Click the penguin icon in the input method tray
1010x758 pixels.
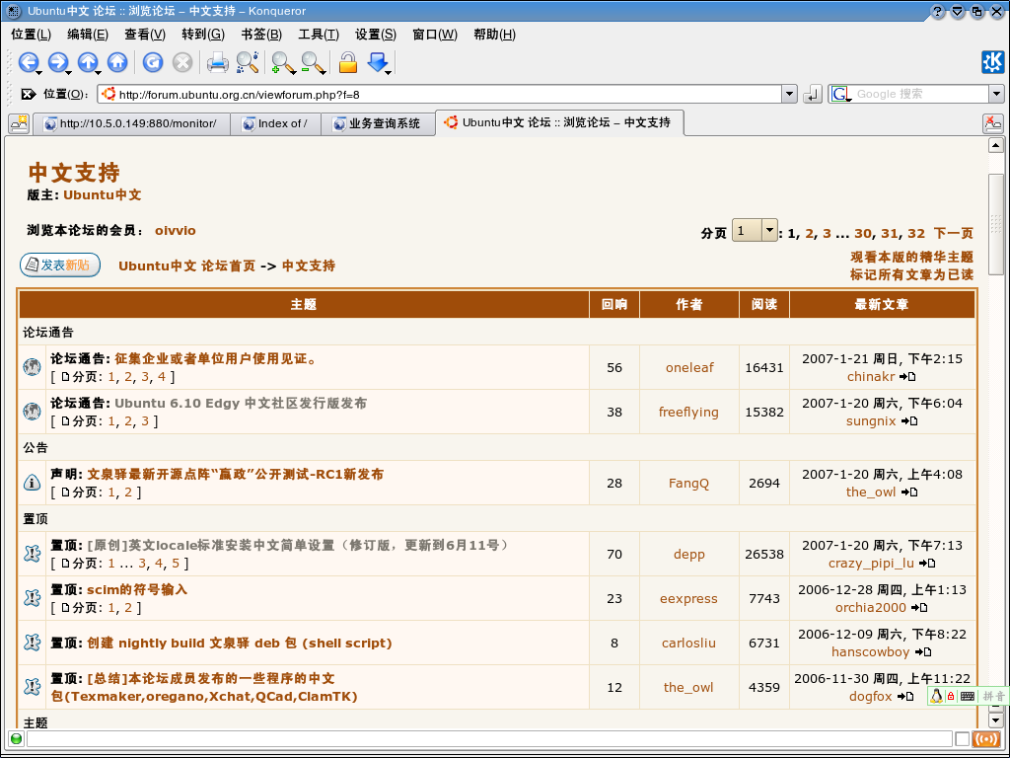coord(937,696)
